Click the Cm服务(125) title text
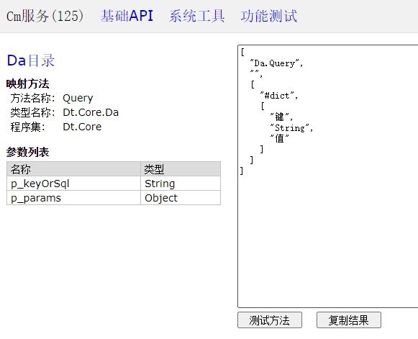 [45, 16]
